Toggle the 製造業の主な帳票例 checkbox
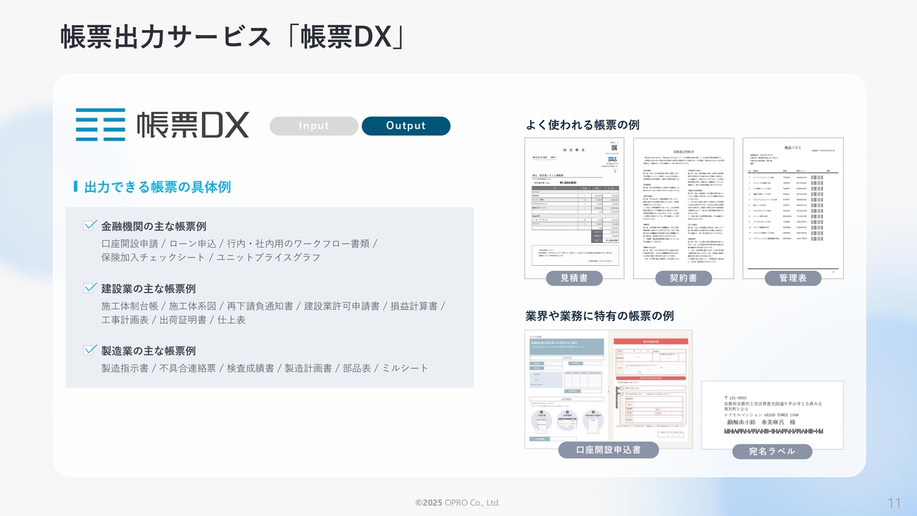Image resolution: width=917 pixels, height=516 pixels. (90, 350)
